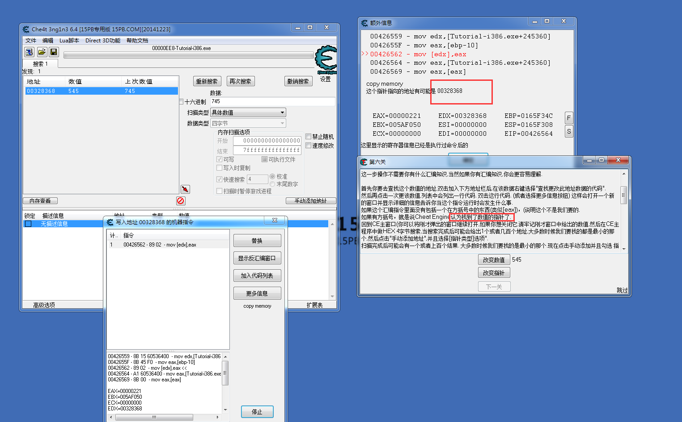Toggle the 可执行文件 checkbox
682x422 pixels.
(264, 159)
